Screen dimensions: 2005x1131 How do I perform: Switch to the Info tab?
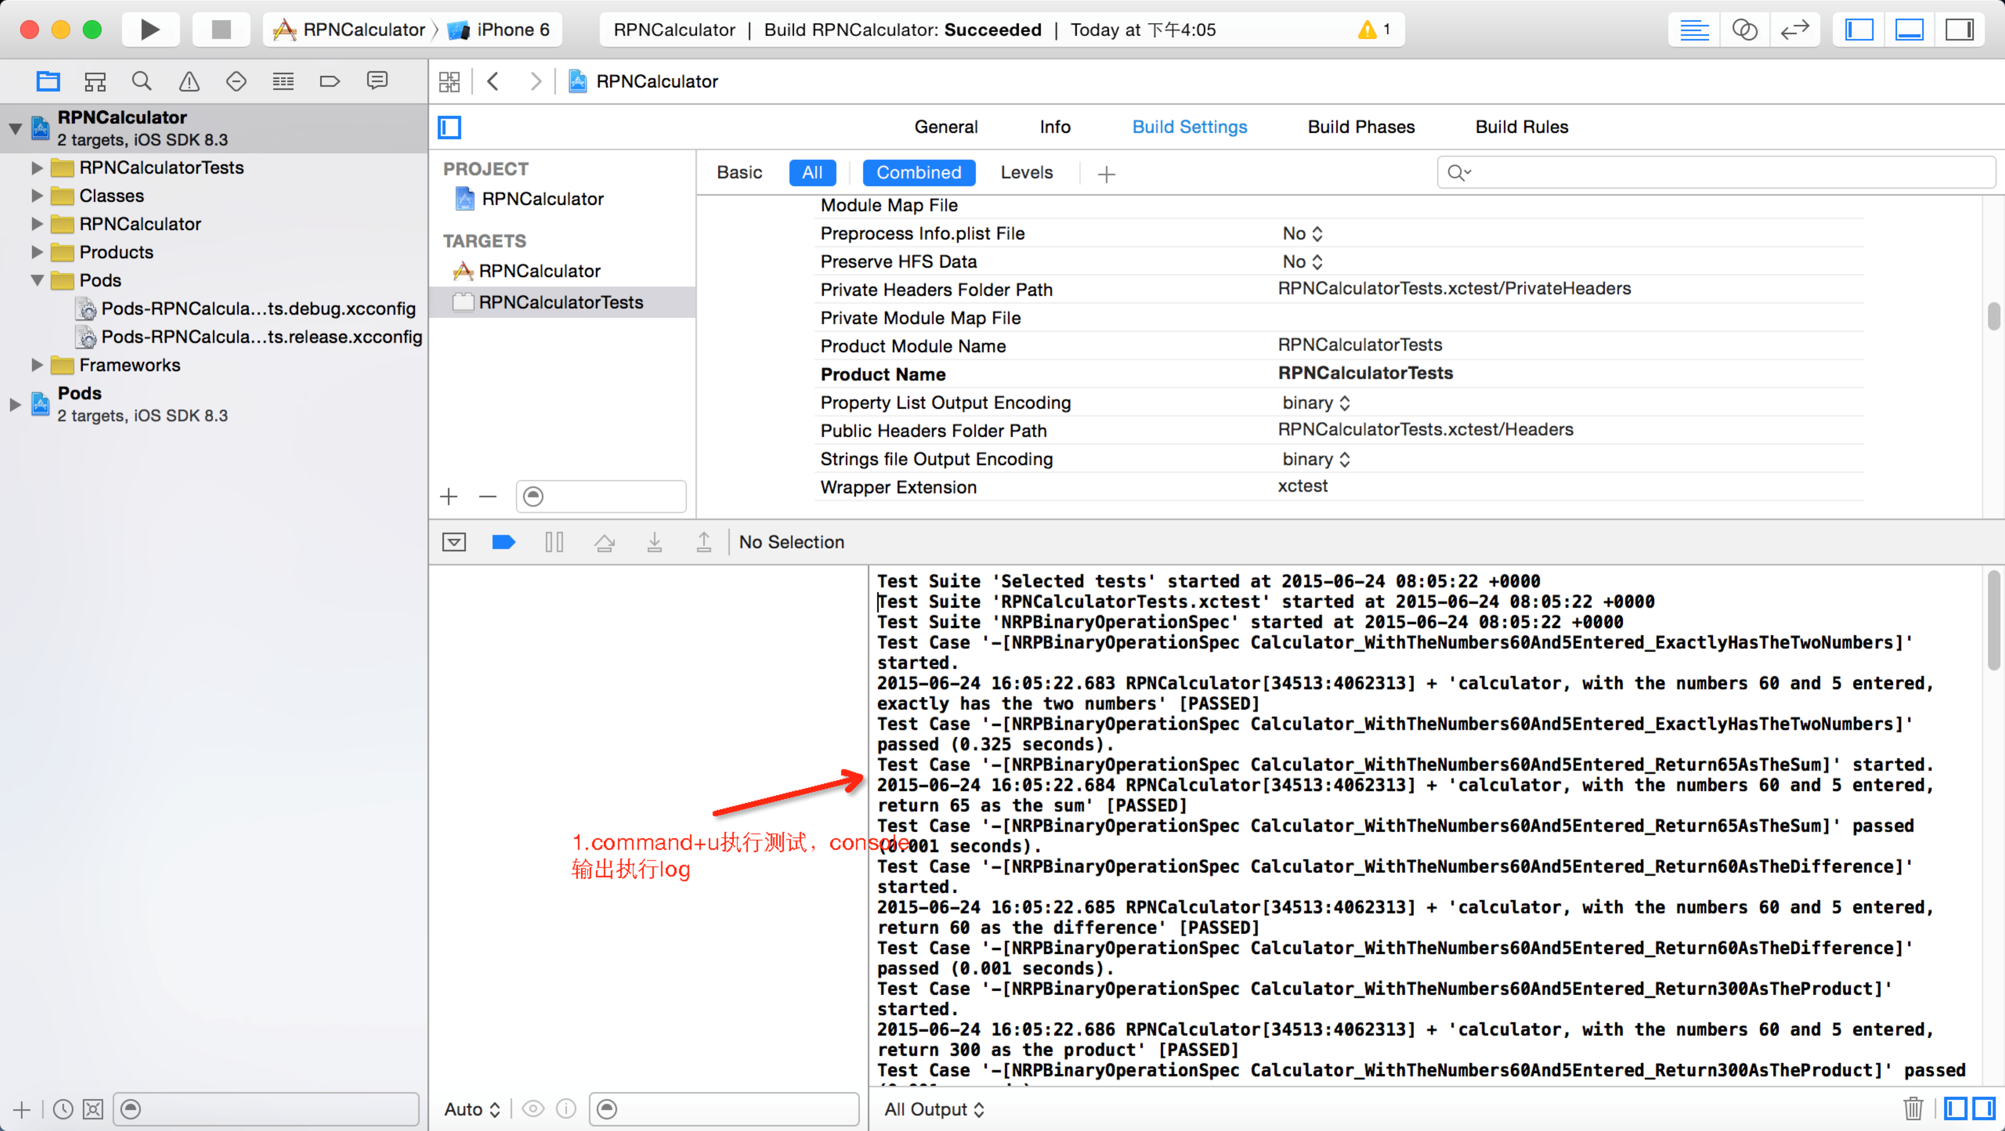click(x=1055, y=127)
